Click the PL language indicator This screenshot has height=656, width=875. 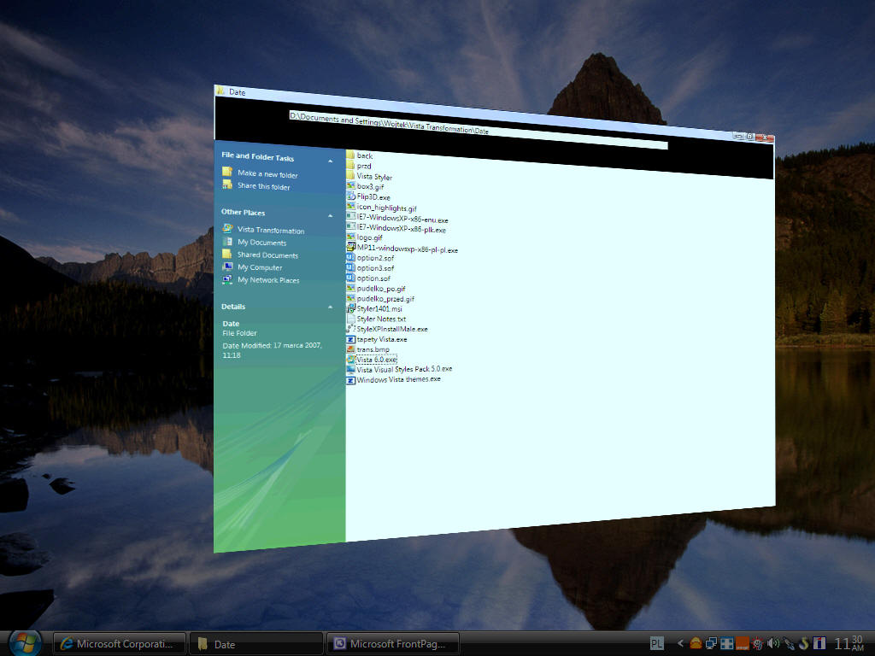coord(657,643)
